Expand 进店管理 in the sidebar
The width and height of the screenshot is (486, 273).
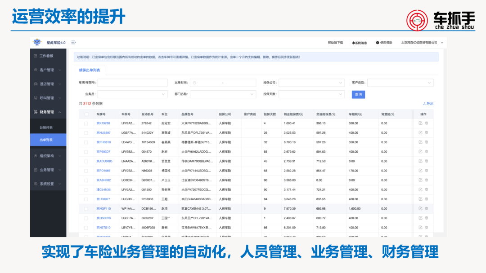[48, 84]
